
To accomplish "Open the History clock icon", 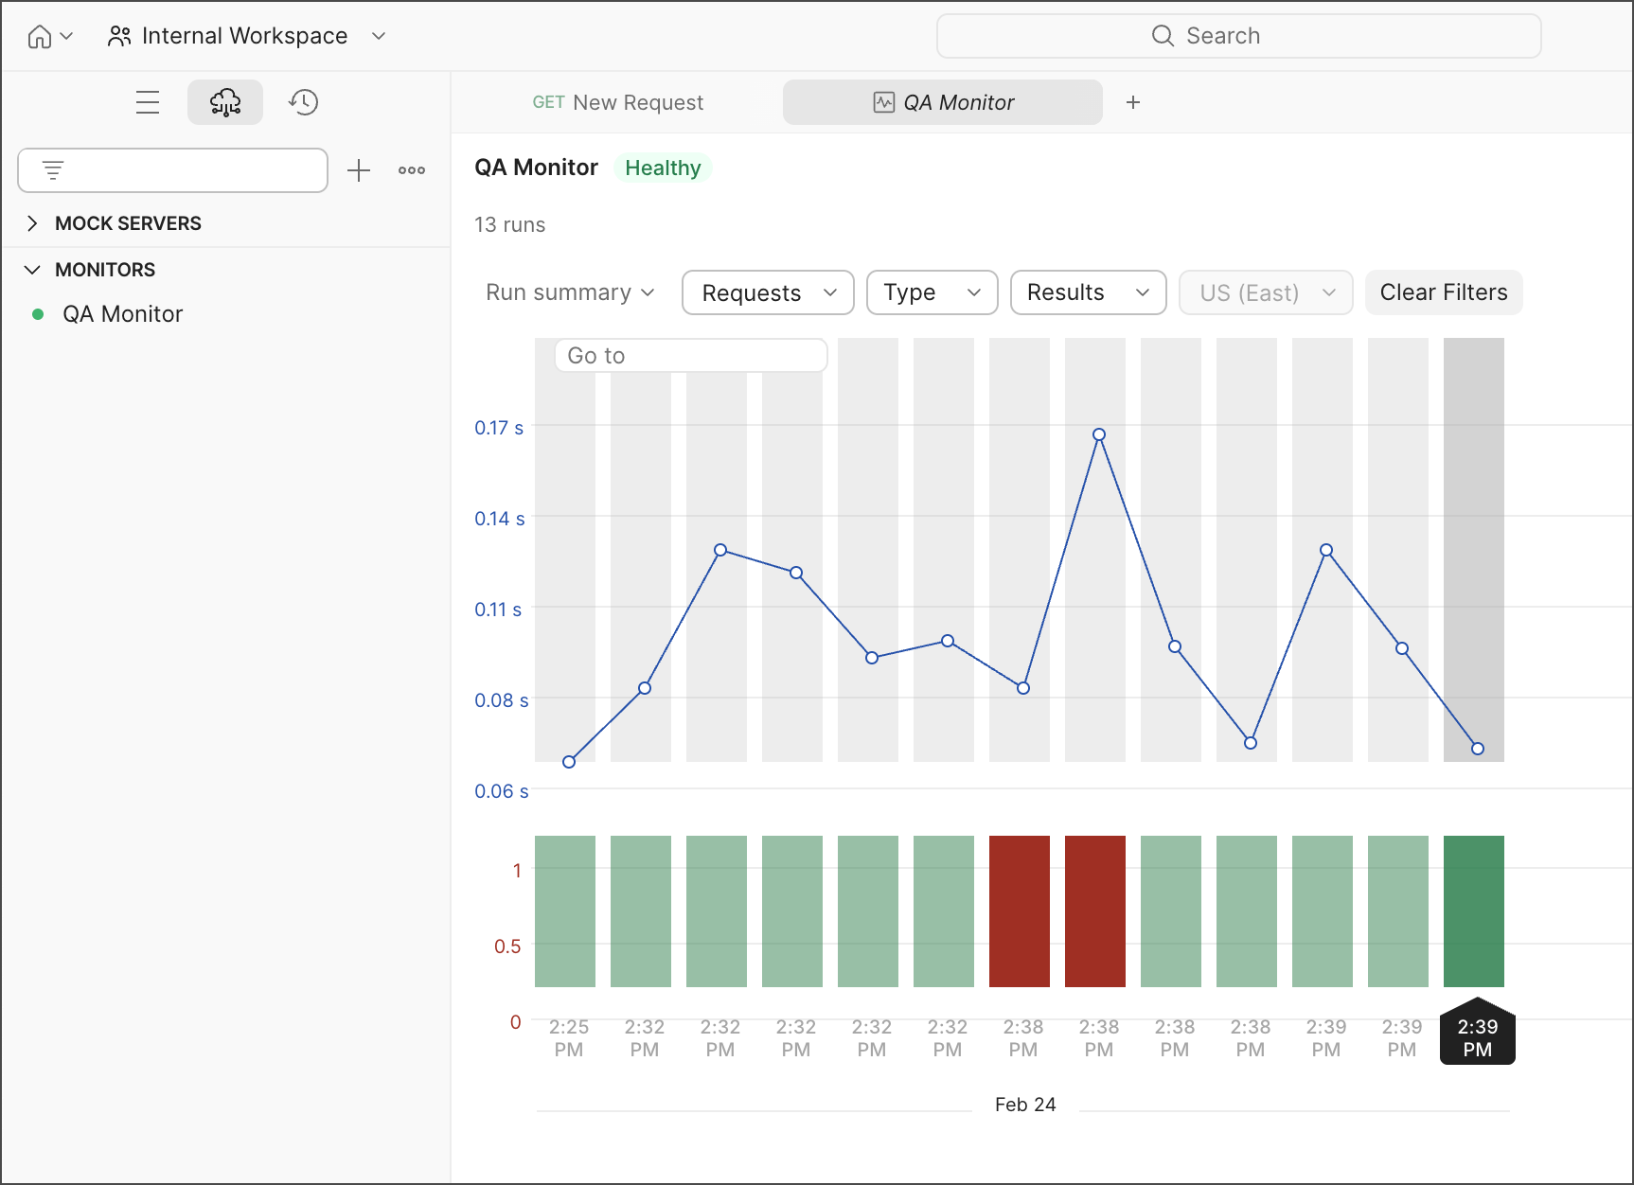I will point(304,102).
